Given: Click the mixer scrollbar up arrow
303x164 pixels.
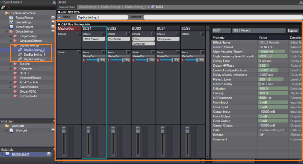Looking at the screenshot, I should pos(208,28).
